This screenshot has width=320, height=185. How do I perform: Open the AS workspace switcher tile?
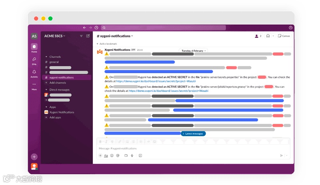[x=34, y=36]
